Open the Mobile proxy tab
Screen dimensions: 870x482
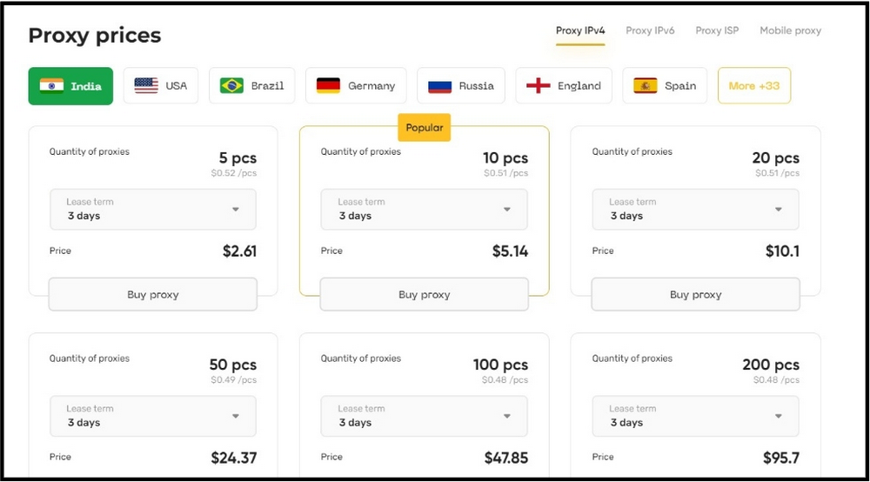coord(790,30)
